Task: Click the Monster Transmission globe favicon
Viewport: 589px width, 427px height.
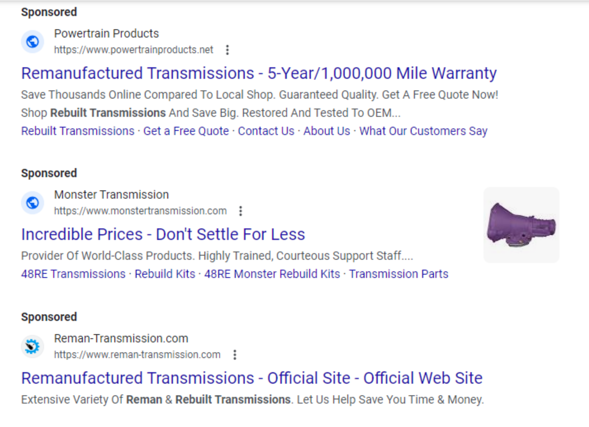Action: [x=32, y=203]
